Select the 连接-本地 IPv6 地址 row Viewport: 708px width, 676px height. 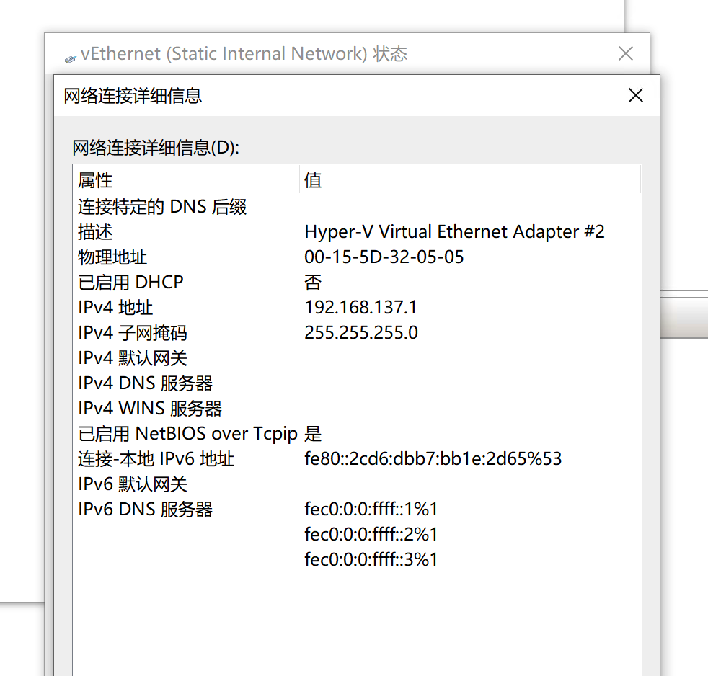pos(156,459)
